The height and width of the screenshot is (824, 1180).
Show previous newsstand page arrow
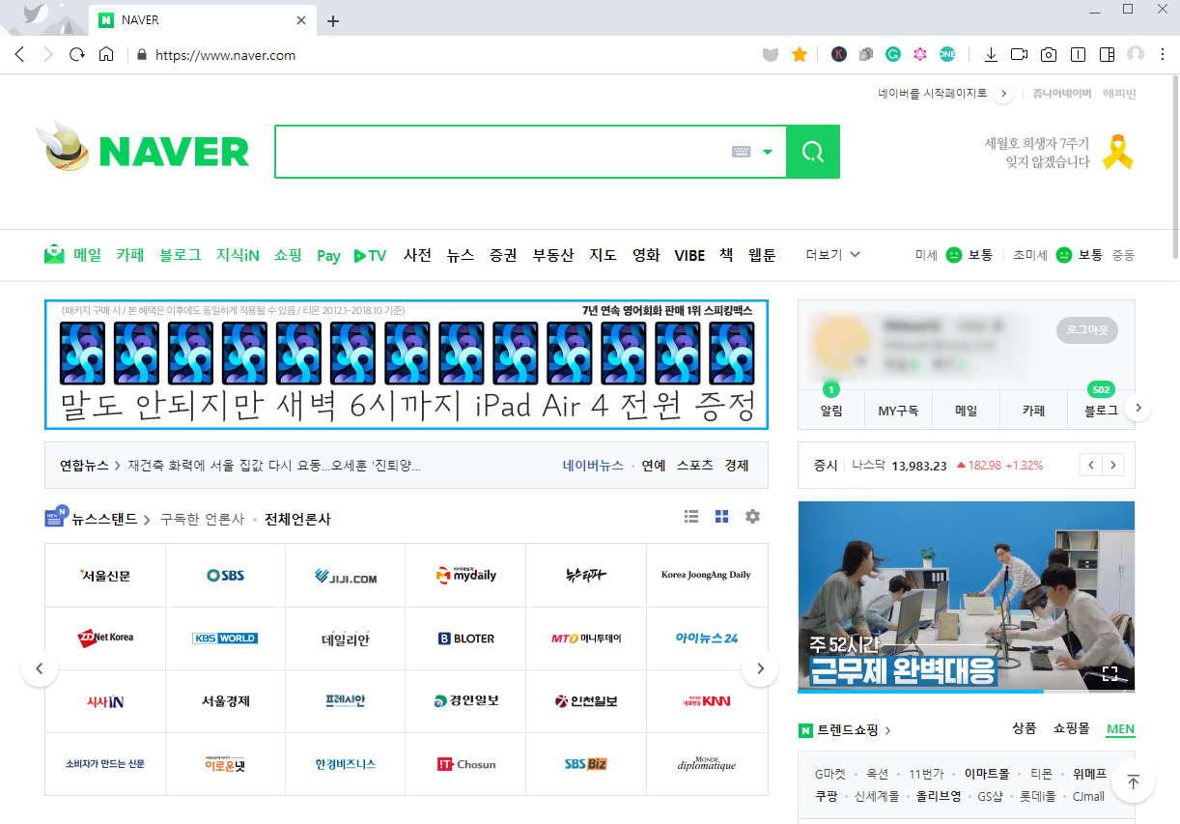point(40,668)
